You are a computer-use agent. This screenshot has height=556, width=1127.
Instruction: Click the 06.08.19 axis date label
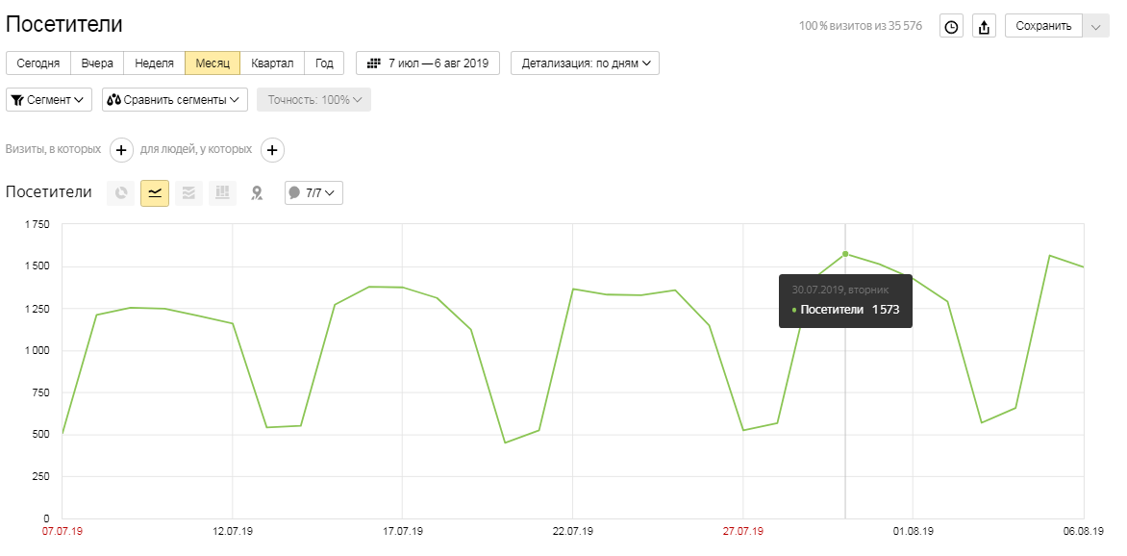coord(1083,532)
